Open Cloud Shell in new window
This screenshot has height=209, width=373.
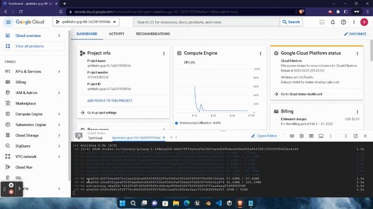coord(356,136)
